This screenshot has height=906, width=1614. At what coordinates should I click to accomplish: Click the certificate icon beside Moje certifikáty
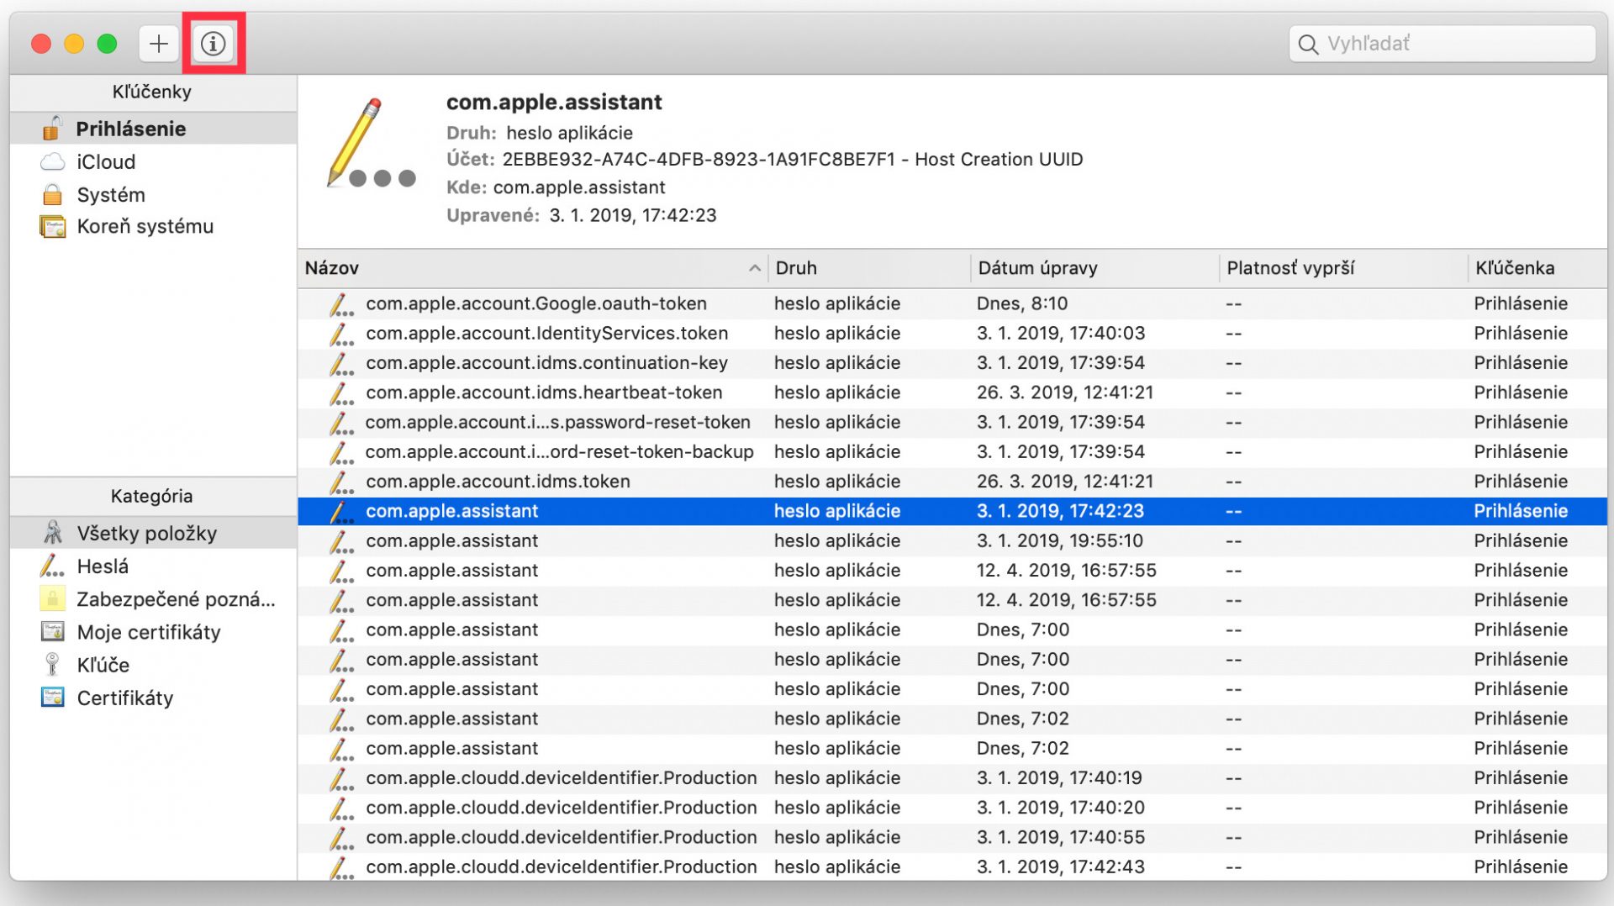(x=52, y=631)
